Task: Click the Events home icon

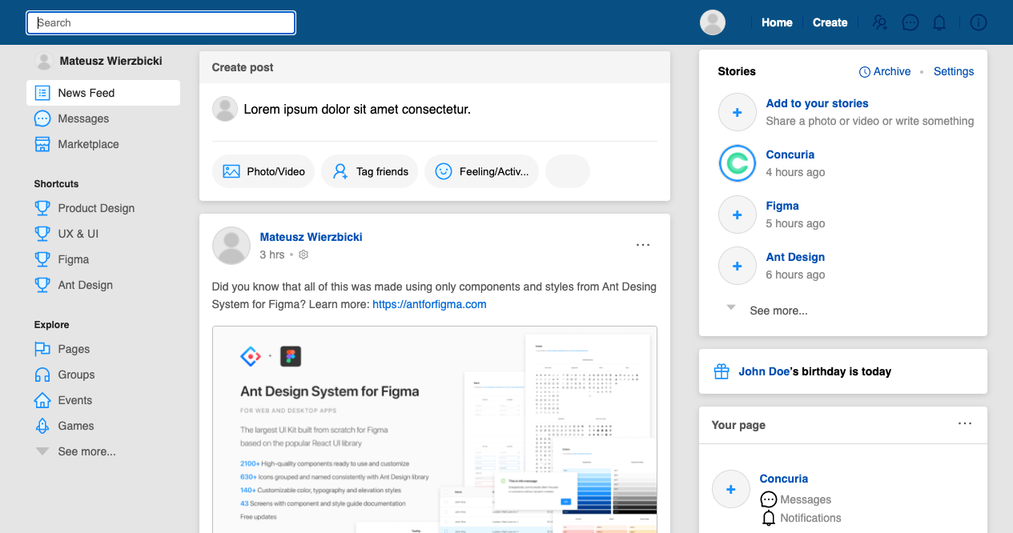Action: (x=42, y=400)
